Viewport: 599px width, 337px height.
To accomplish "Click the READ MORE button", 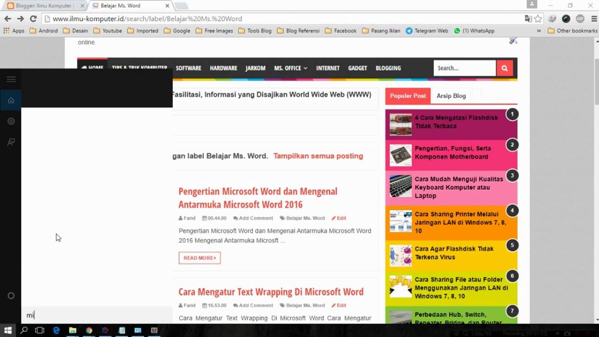I will pos(199,258).
